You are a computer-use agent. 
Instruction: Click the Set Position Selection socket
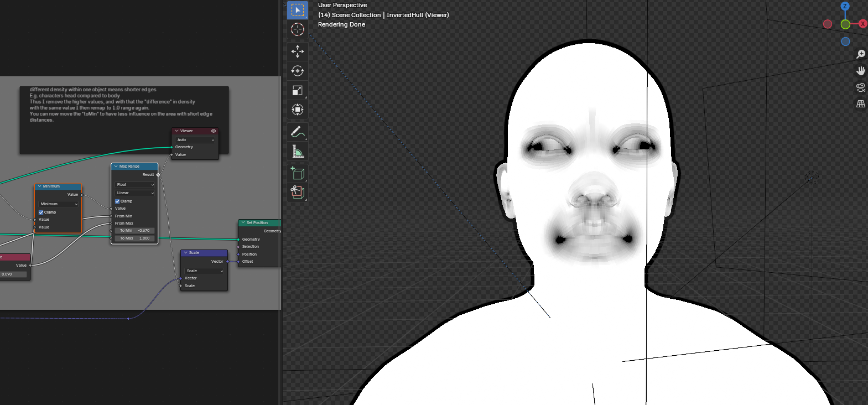click(238, 247)
